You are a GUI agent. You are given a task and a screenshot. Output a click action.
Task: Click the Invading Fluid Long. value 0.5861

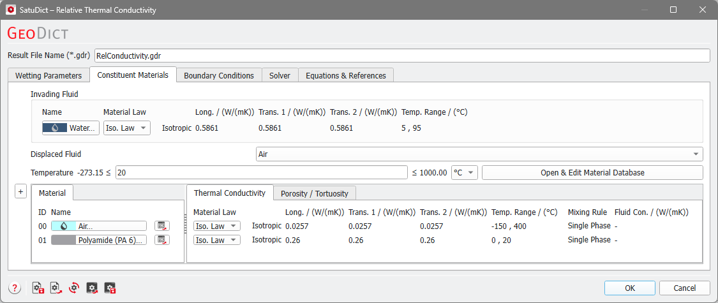(207, 128)
